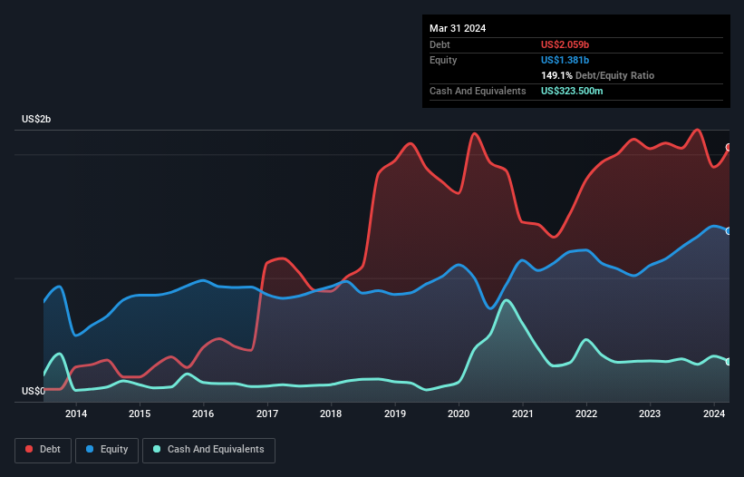Click the tooltip Equity row label
Viewport: 744px width, 477px height.
point(443,60)
